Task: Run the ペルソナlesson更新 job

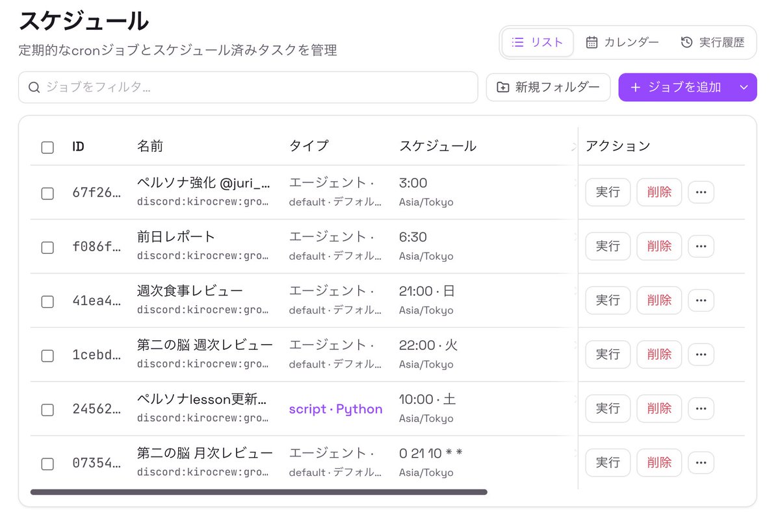Action: [608, 408]
